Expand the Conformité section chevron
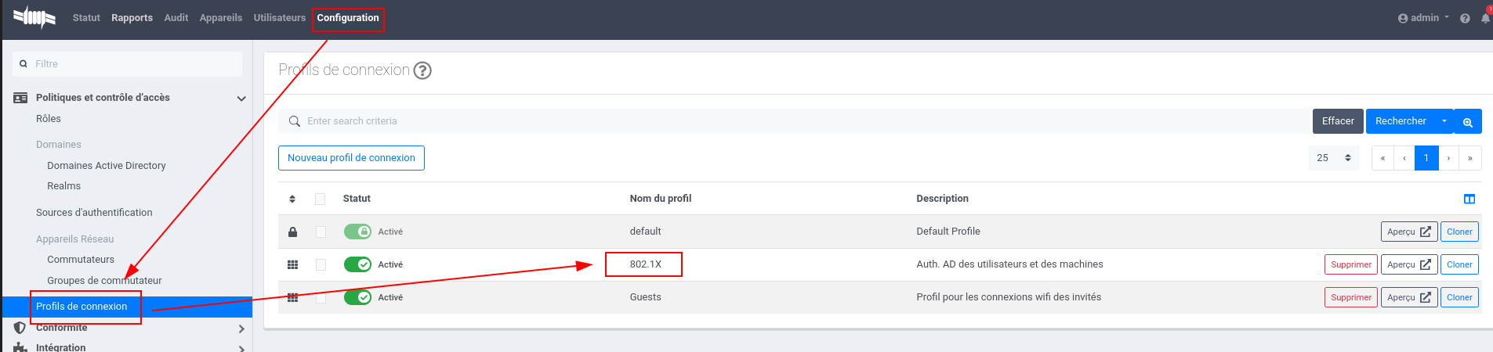The width and height of the screenshot is (1493, 352). coord(241,329)
